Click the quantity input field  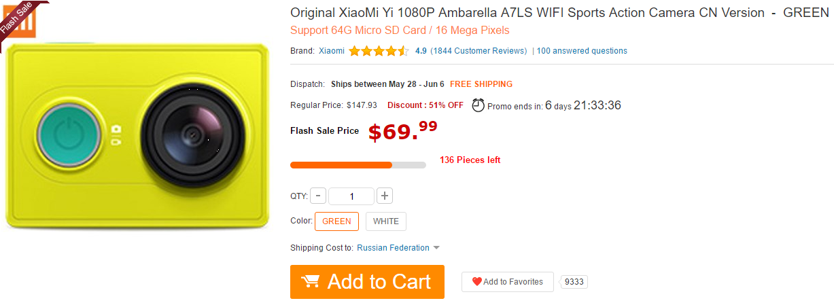pyautogui.click(x=351, y=196)
